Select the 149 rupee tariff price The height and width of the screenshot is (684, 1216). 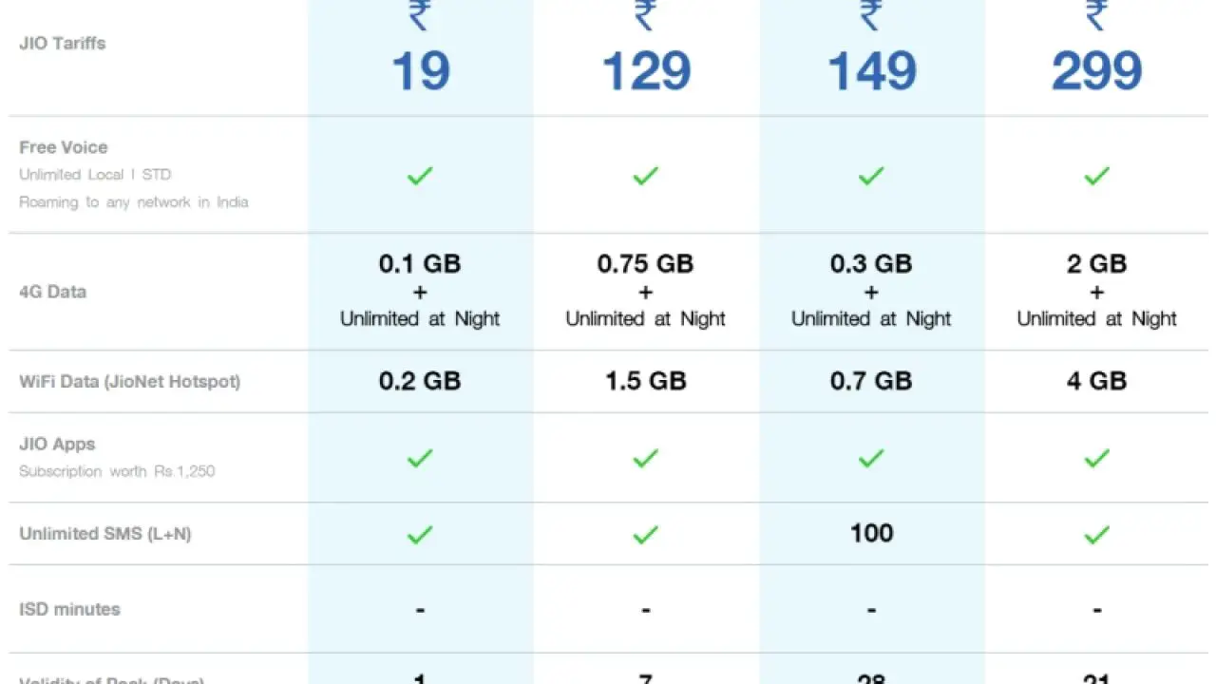pyautogui.click(x=871, y=71)
